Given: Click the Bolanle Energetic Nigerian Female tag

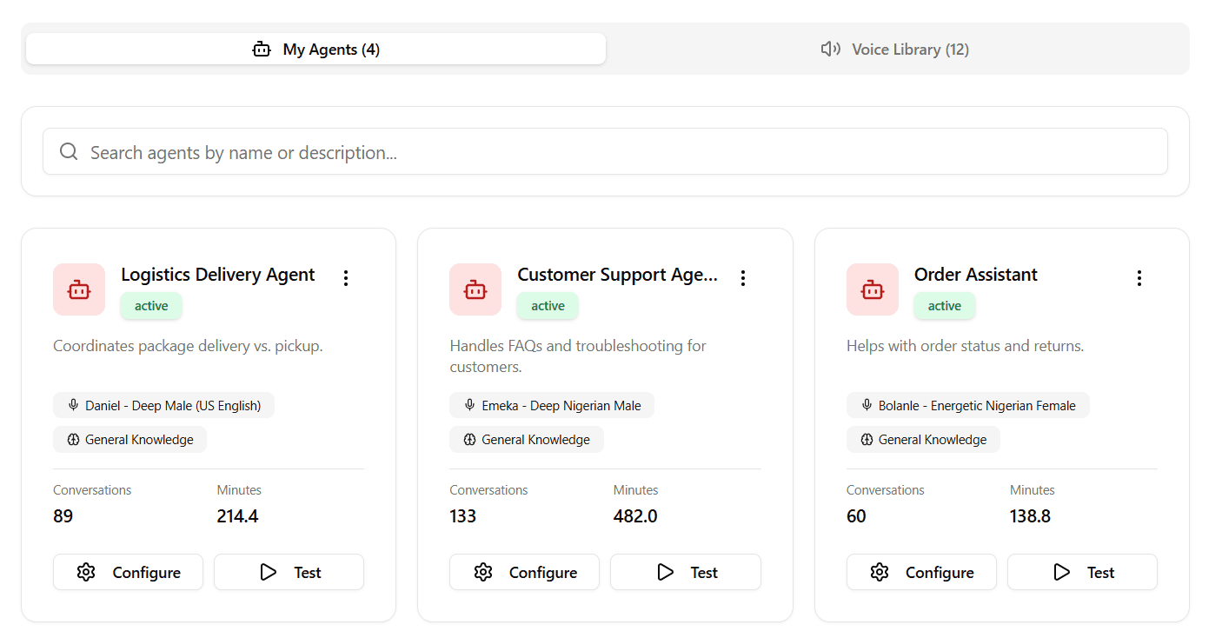Looking at the screenshot, I should click(x=967, y=405).
